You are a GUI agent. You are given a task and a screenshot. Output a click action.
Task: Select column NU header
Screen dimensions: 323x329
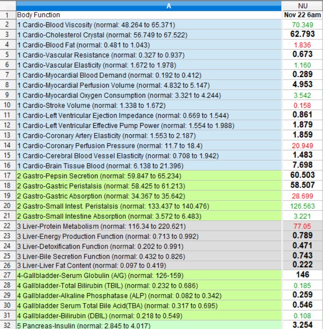point(302,5)
